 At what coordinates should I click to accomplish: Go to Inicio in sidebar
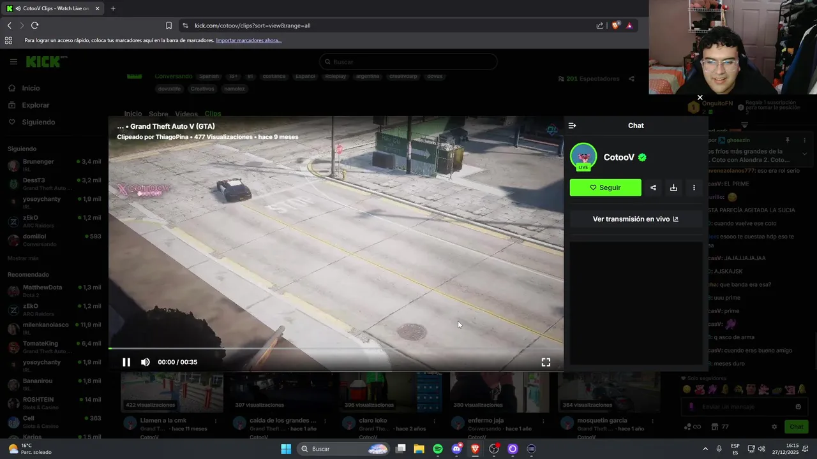31,88
